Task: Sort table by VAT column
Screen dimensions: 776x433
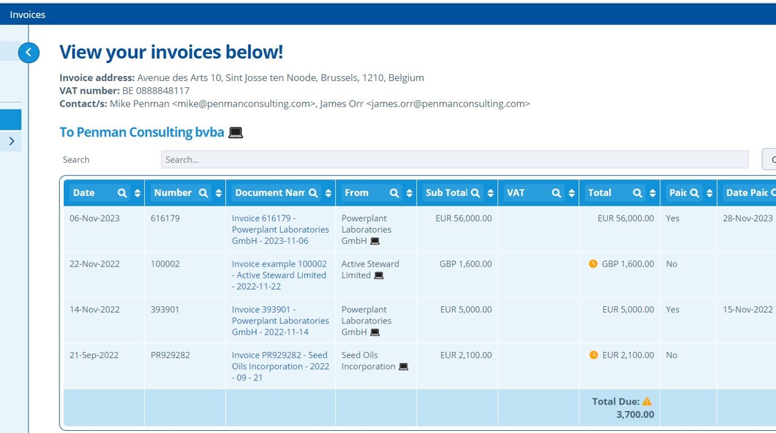Action: pos(572,193)
